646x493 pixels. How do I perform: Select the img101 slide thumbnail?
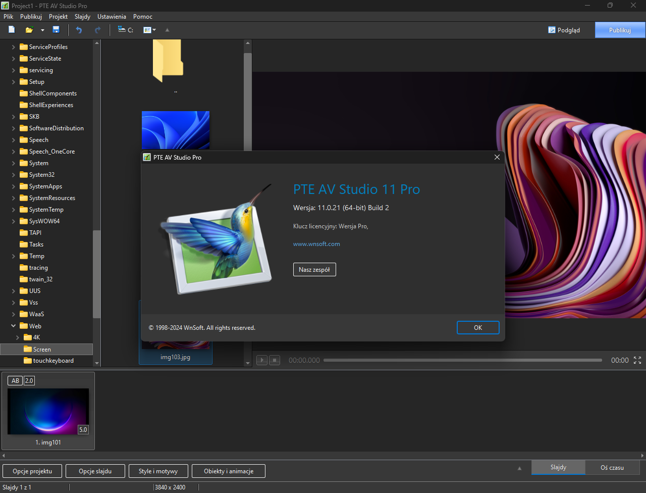point(48,411)
